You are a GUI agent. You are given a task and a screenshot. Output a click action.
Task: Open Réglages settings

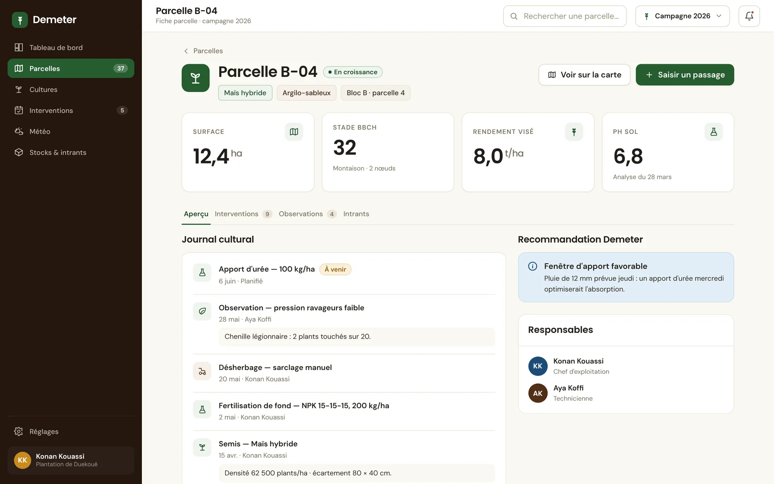(71, 432)
